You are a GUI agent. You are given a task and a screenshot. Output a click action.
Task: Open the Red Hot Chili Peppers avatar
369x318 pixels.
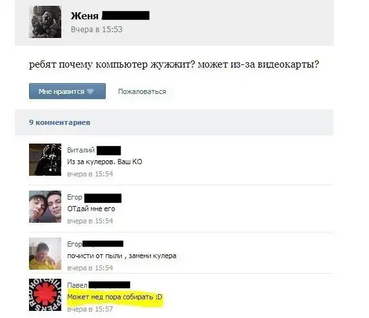(45, 295)
